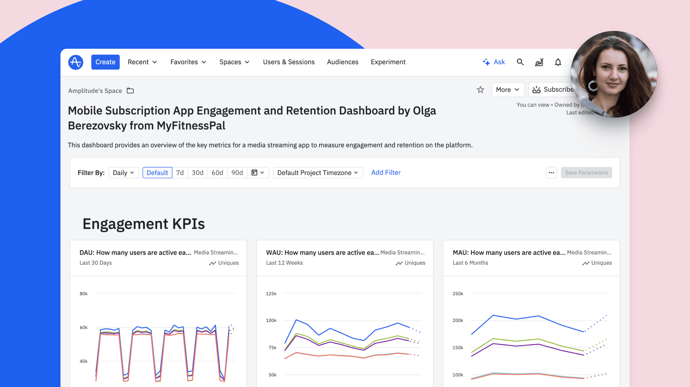Open the Daily interval dropdown
Screen dimensions: 690x387
pyautogui.click(x=123, y=173)
